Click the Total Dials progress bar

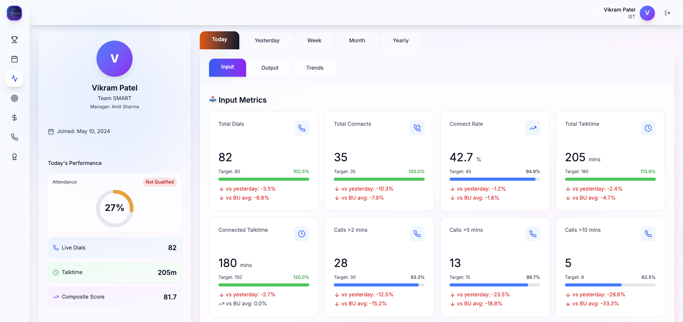pyautogui.click(x=264, y=179)
